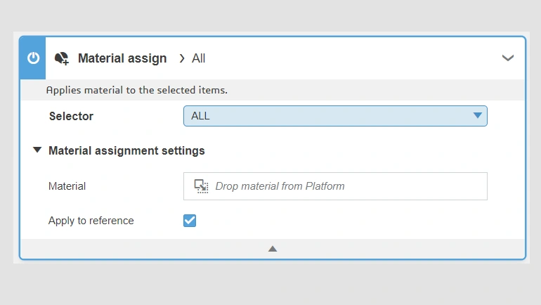Click the Material assignment settings heading

coord(126,150)
